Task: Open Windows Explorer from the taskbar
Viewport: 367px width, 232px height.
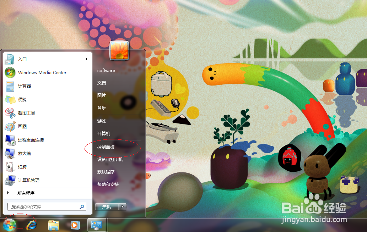Action: (53, 225)
